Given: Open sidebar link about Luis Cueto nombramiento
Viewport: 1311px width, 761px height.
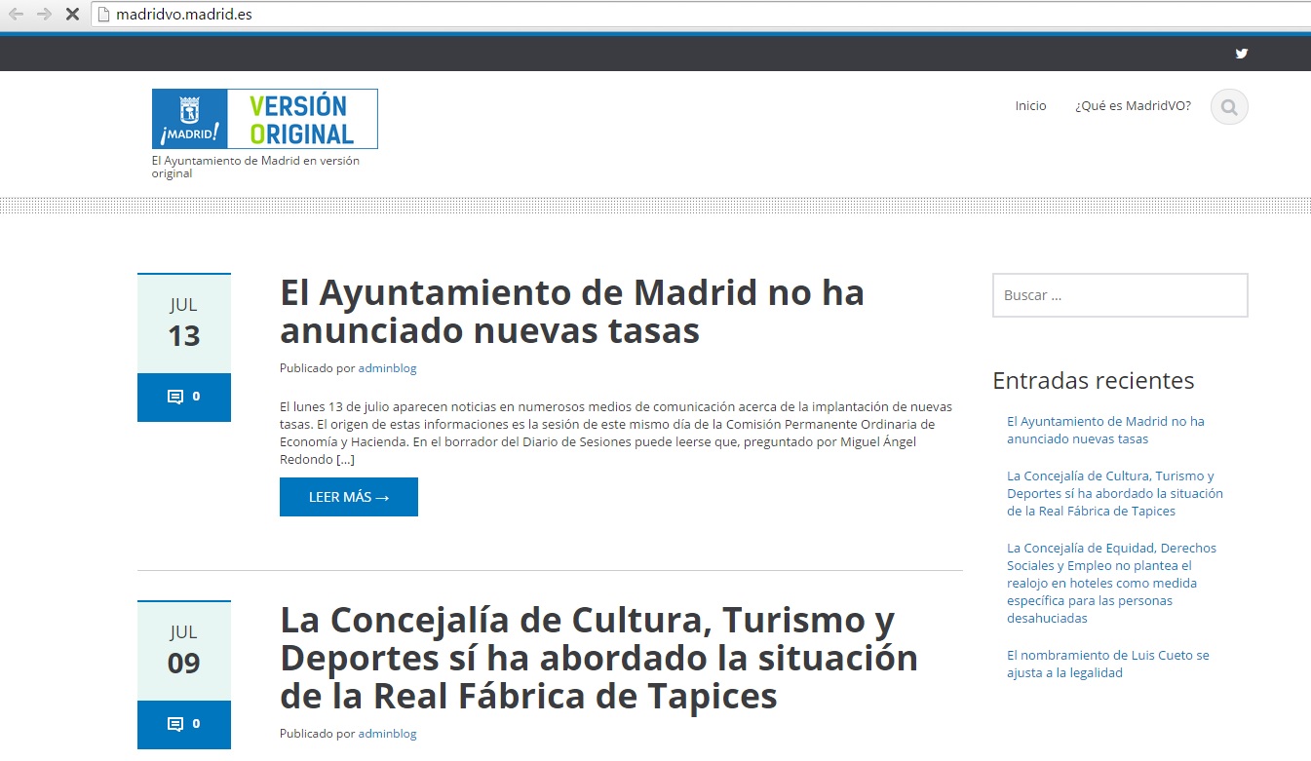Looking at the screenshot, I should tap(1108, 665).
